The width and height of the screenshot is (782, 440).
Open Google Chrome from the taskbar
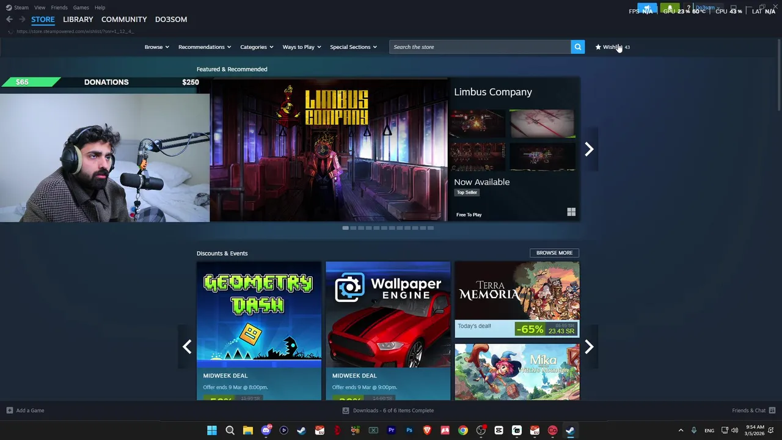pos(463,430)
